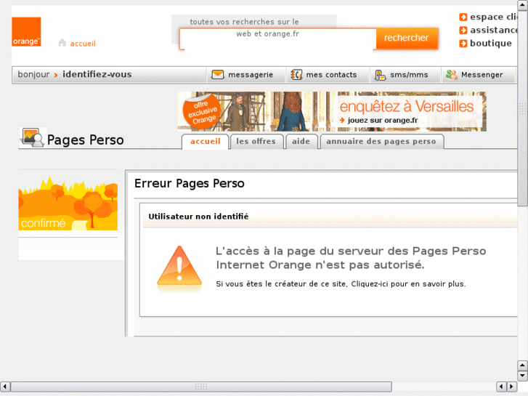Open messagerie from the toolbar
This screenshot has width=528, height=396.
coord(251,75)
